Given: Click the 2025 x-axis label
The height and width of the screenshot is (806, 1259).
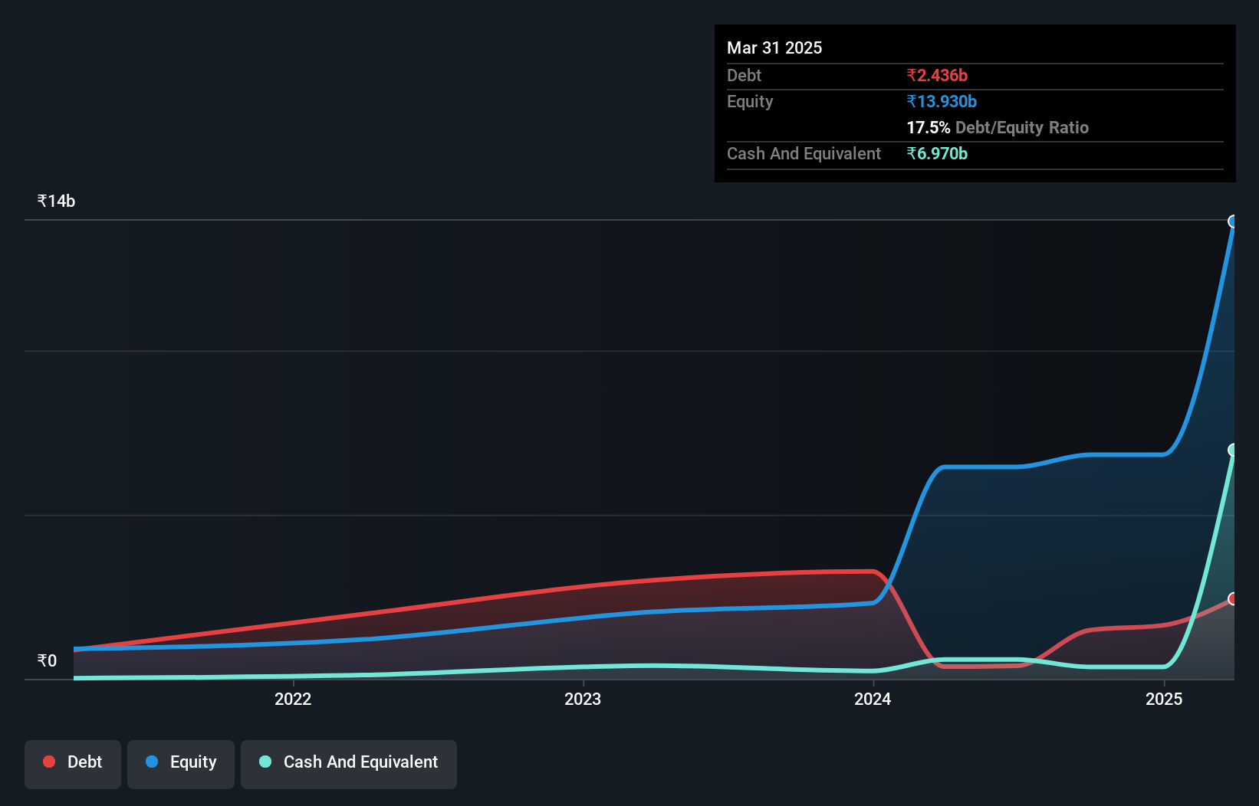Looking at the screenshot, I should [x=1164, y=699].
